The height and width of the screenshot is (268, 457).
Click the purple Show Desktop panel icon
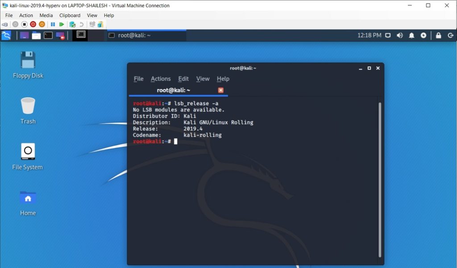[24, 36]
